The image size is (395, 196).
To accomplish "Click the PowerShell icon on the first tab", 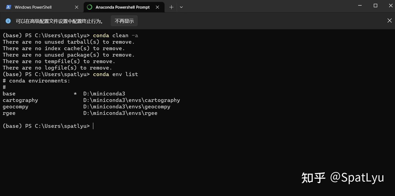I will pyautogui.click(x=9, y=7).
